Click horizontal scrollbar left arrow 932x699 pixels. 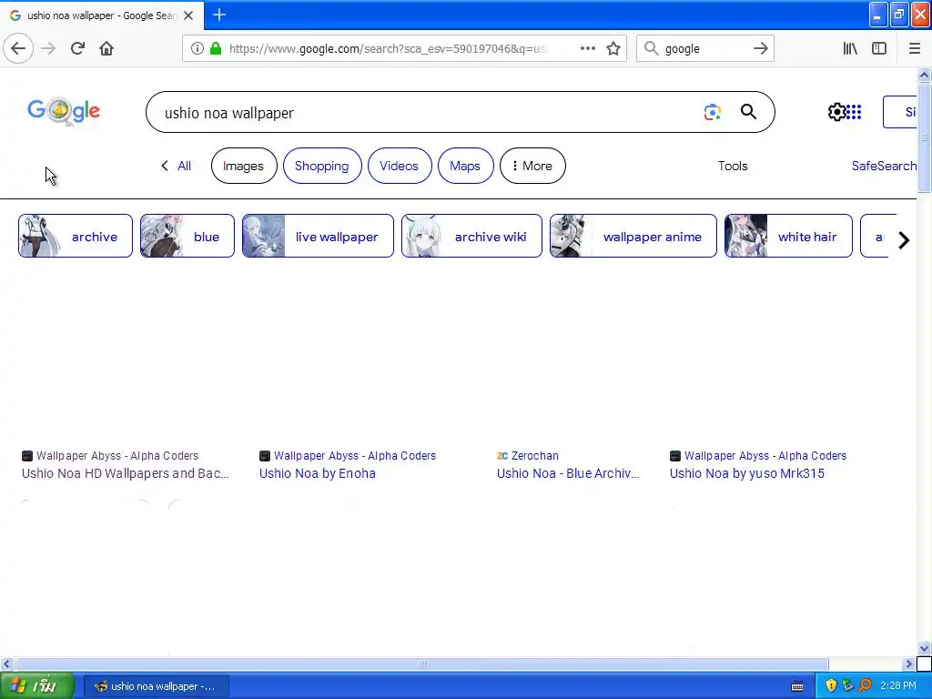pyautogui.click(x=6, y=664)
